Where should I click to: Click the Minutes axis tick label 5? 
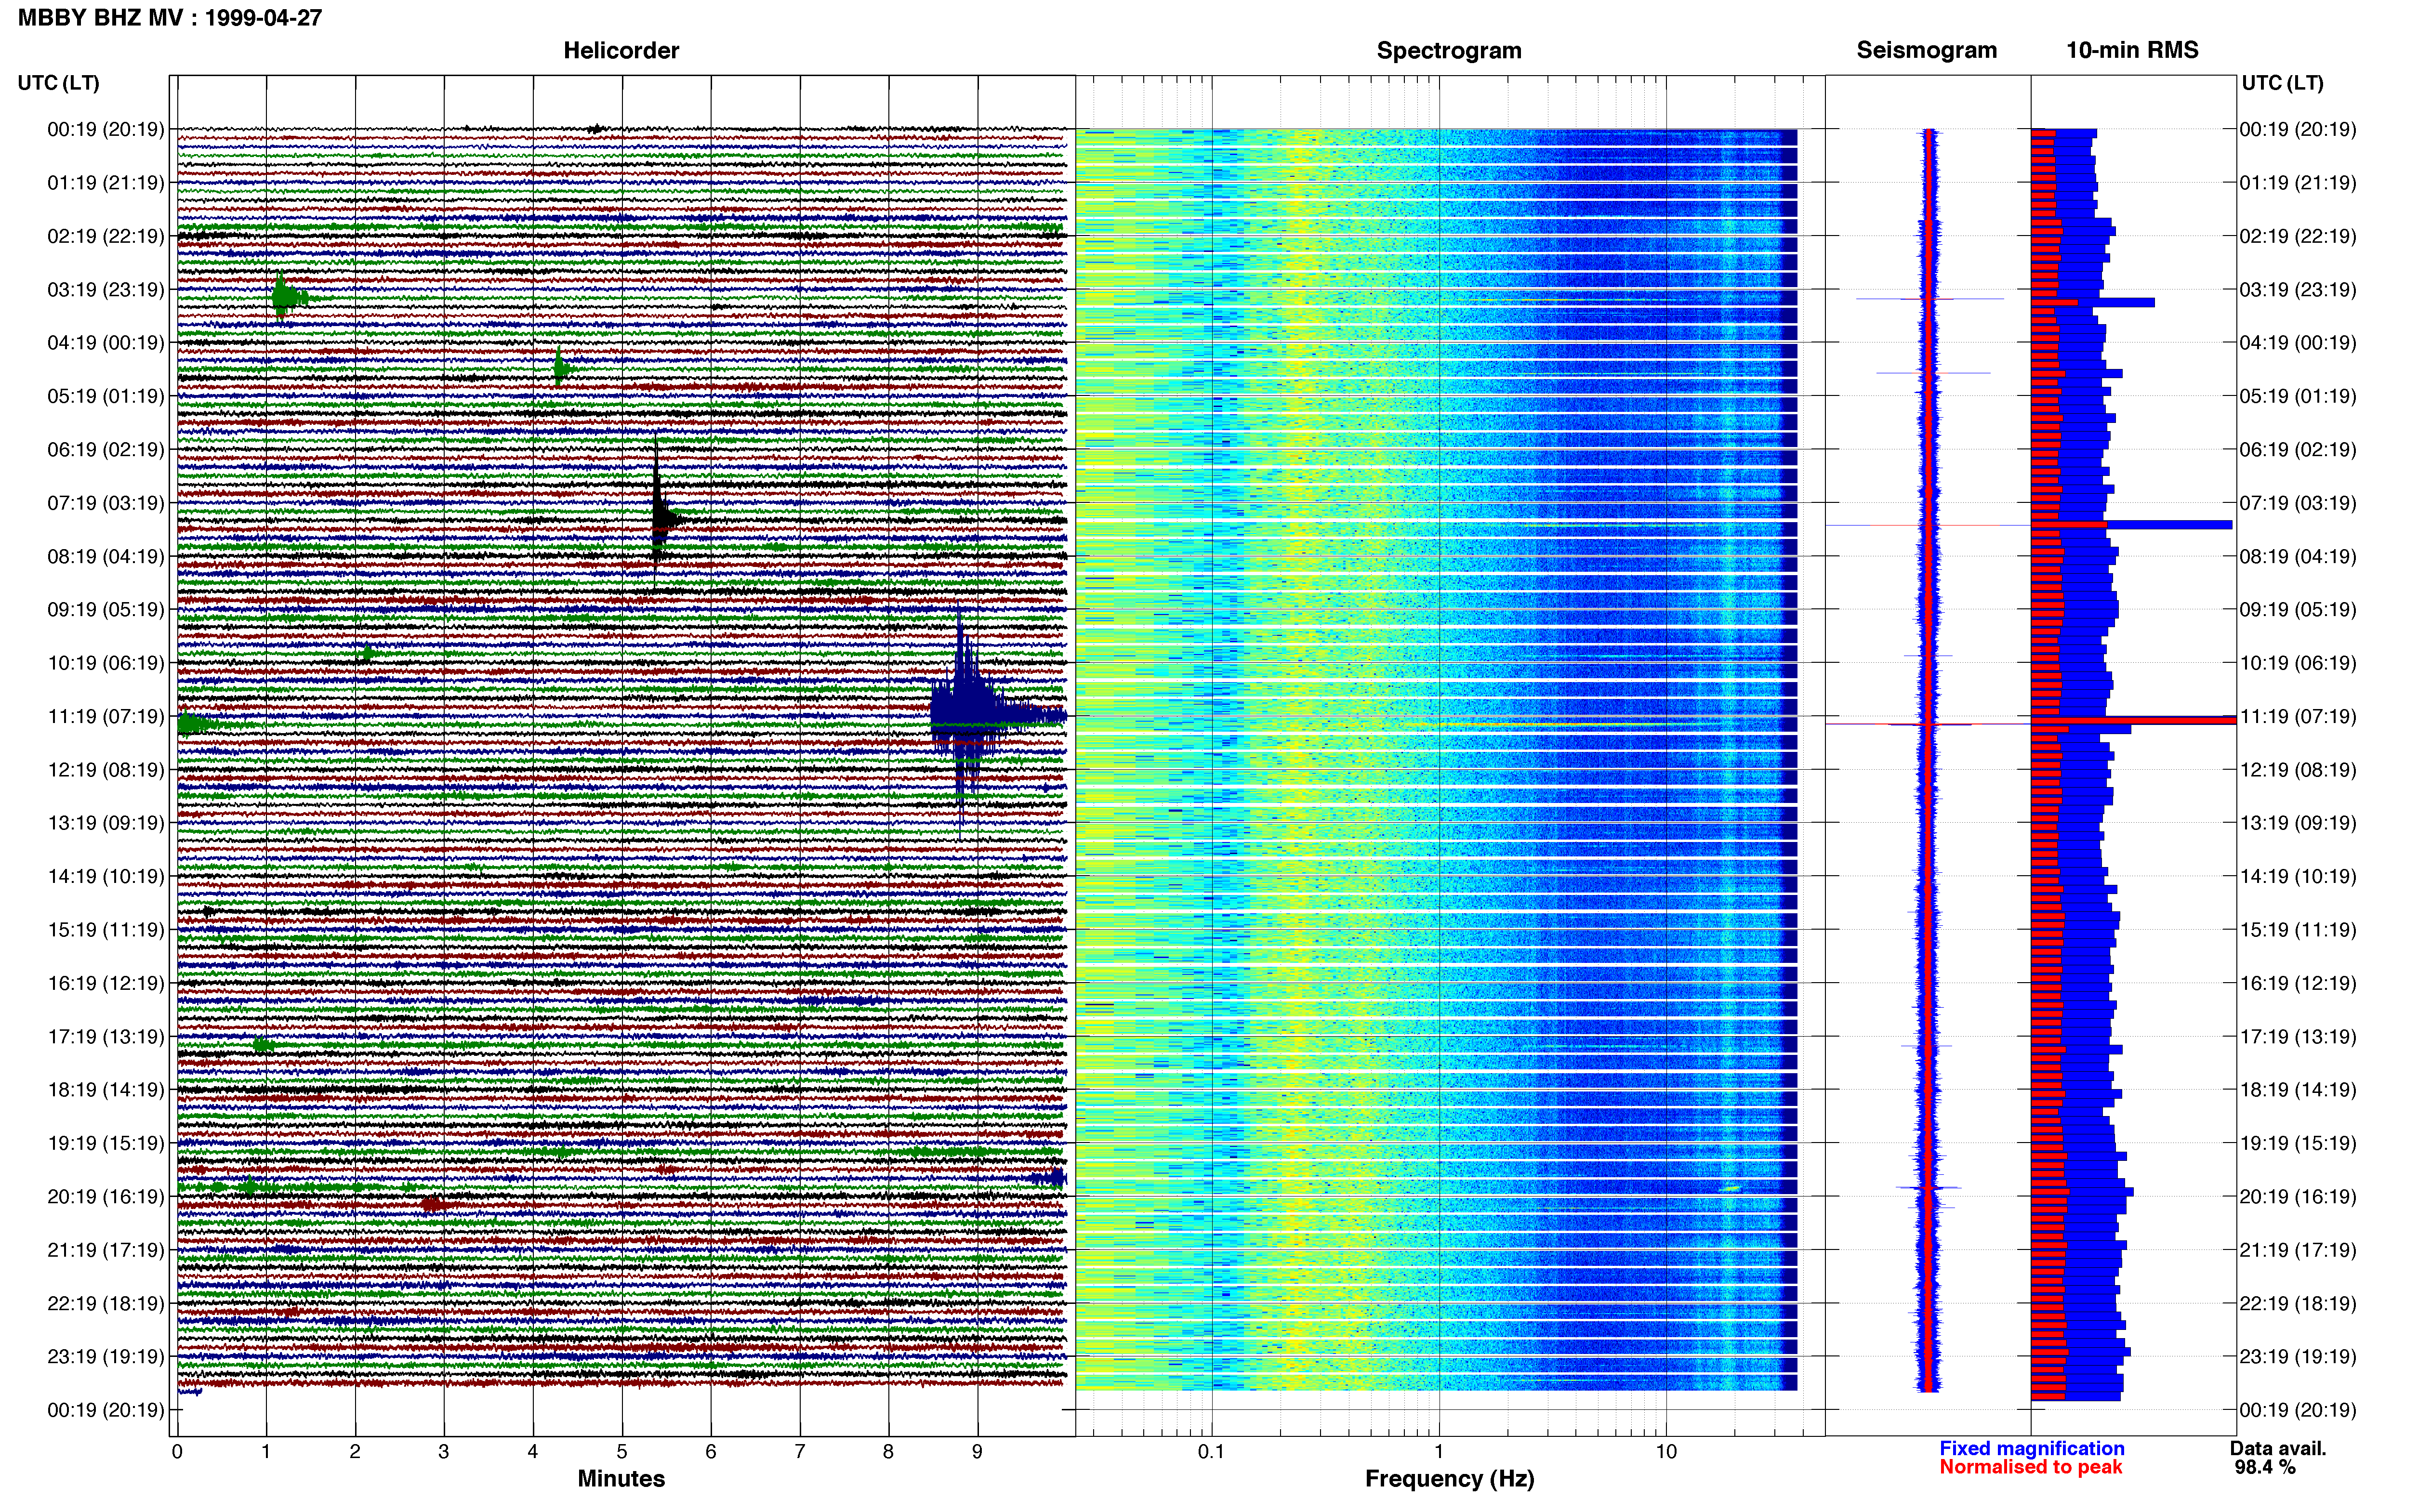coord(622,1452)
